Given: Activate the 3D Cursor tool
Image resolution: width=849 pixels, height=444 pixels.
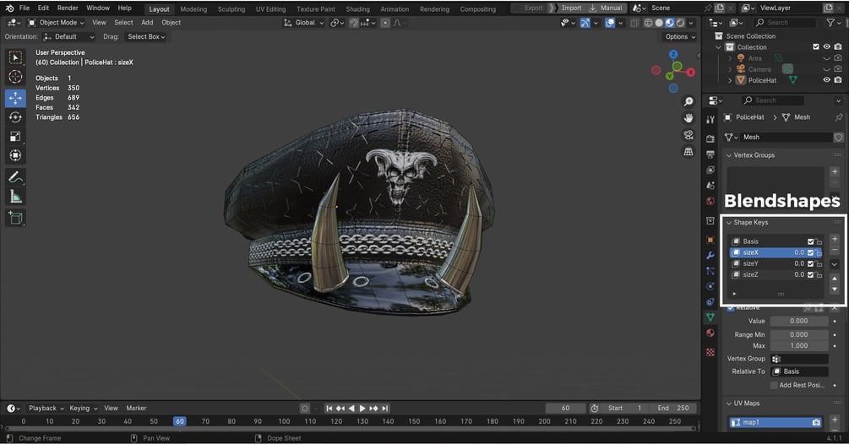Looking at the screenshot, I should tap(15, 77).
